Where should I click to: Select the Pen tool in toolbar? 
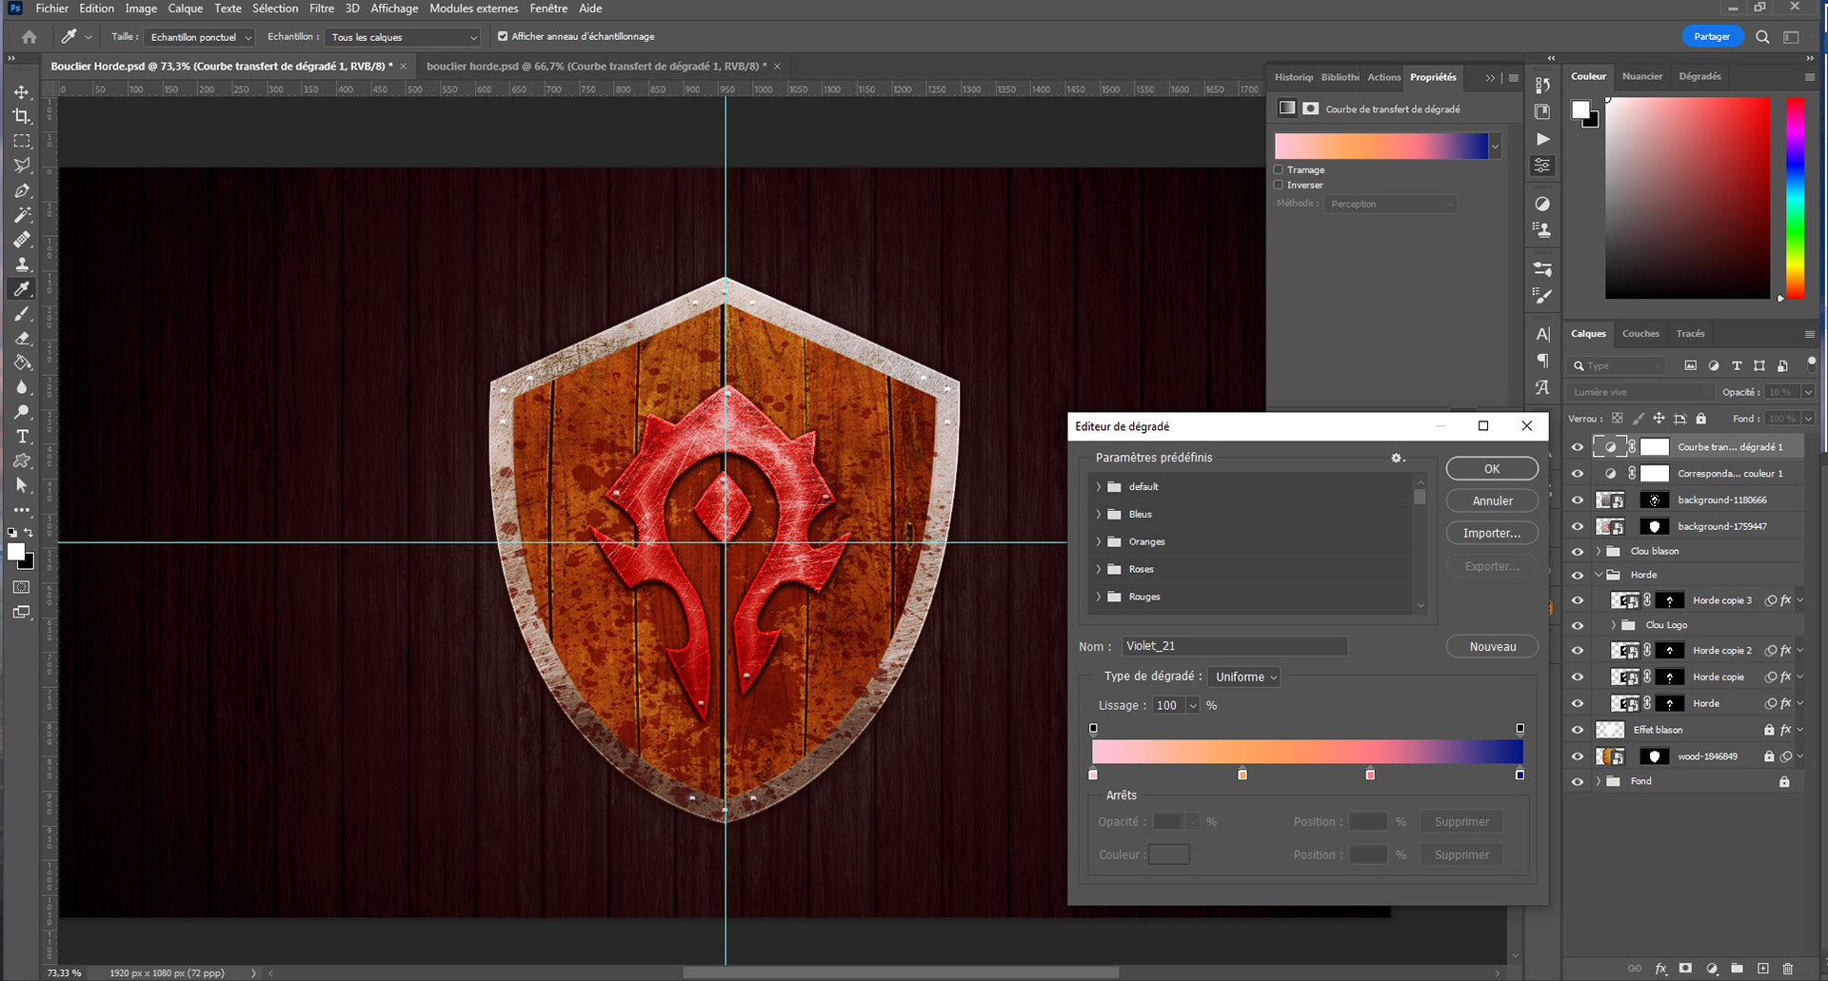click(x=22, y=190)
